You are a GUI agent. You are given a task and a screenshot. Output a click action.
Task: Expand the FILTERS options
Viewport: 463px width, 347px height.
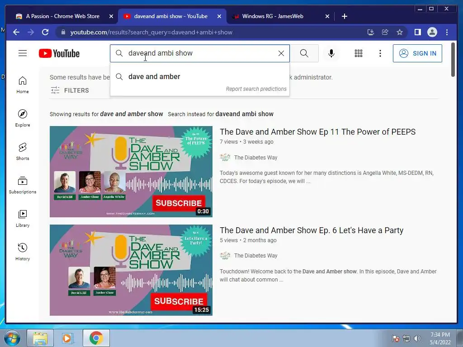click(70, 90)
